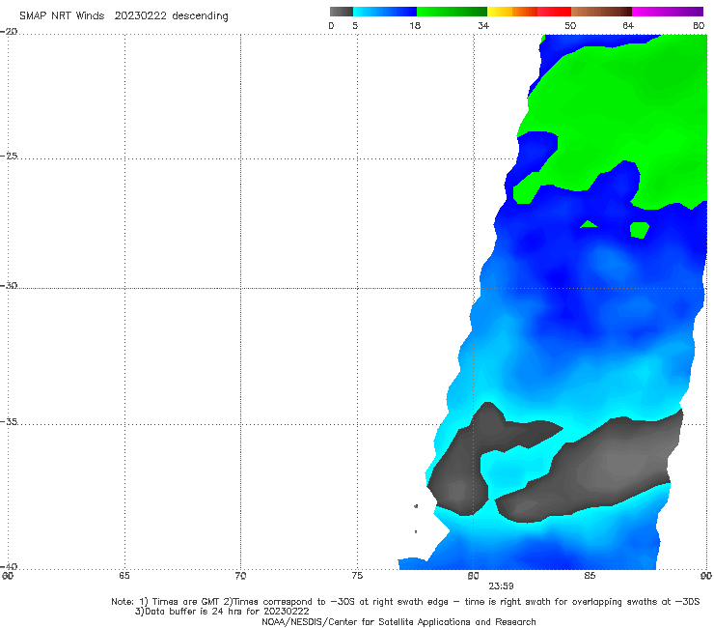Click the color bar label "5"

(355, 26)
